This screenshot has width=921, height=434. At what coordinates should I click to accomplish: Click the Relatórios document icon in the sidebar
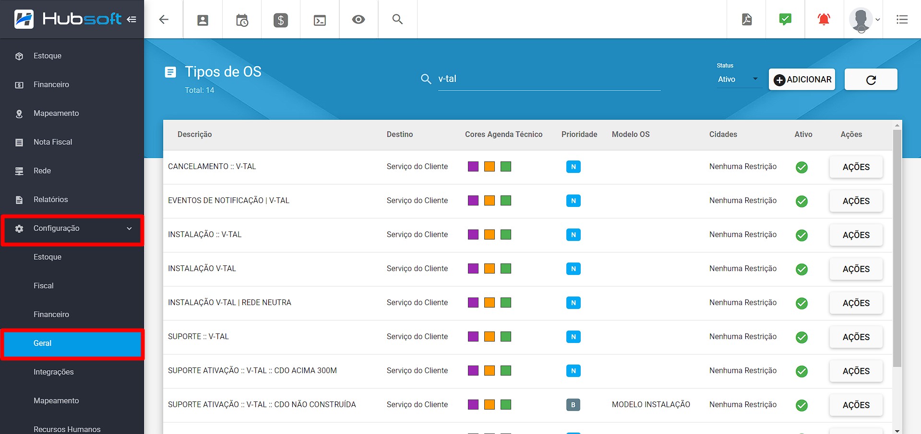[x=19, y=200]
